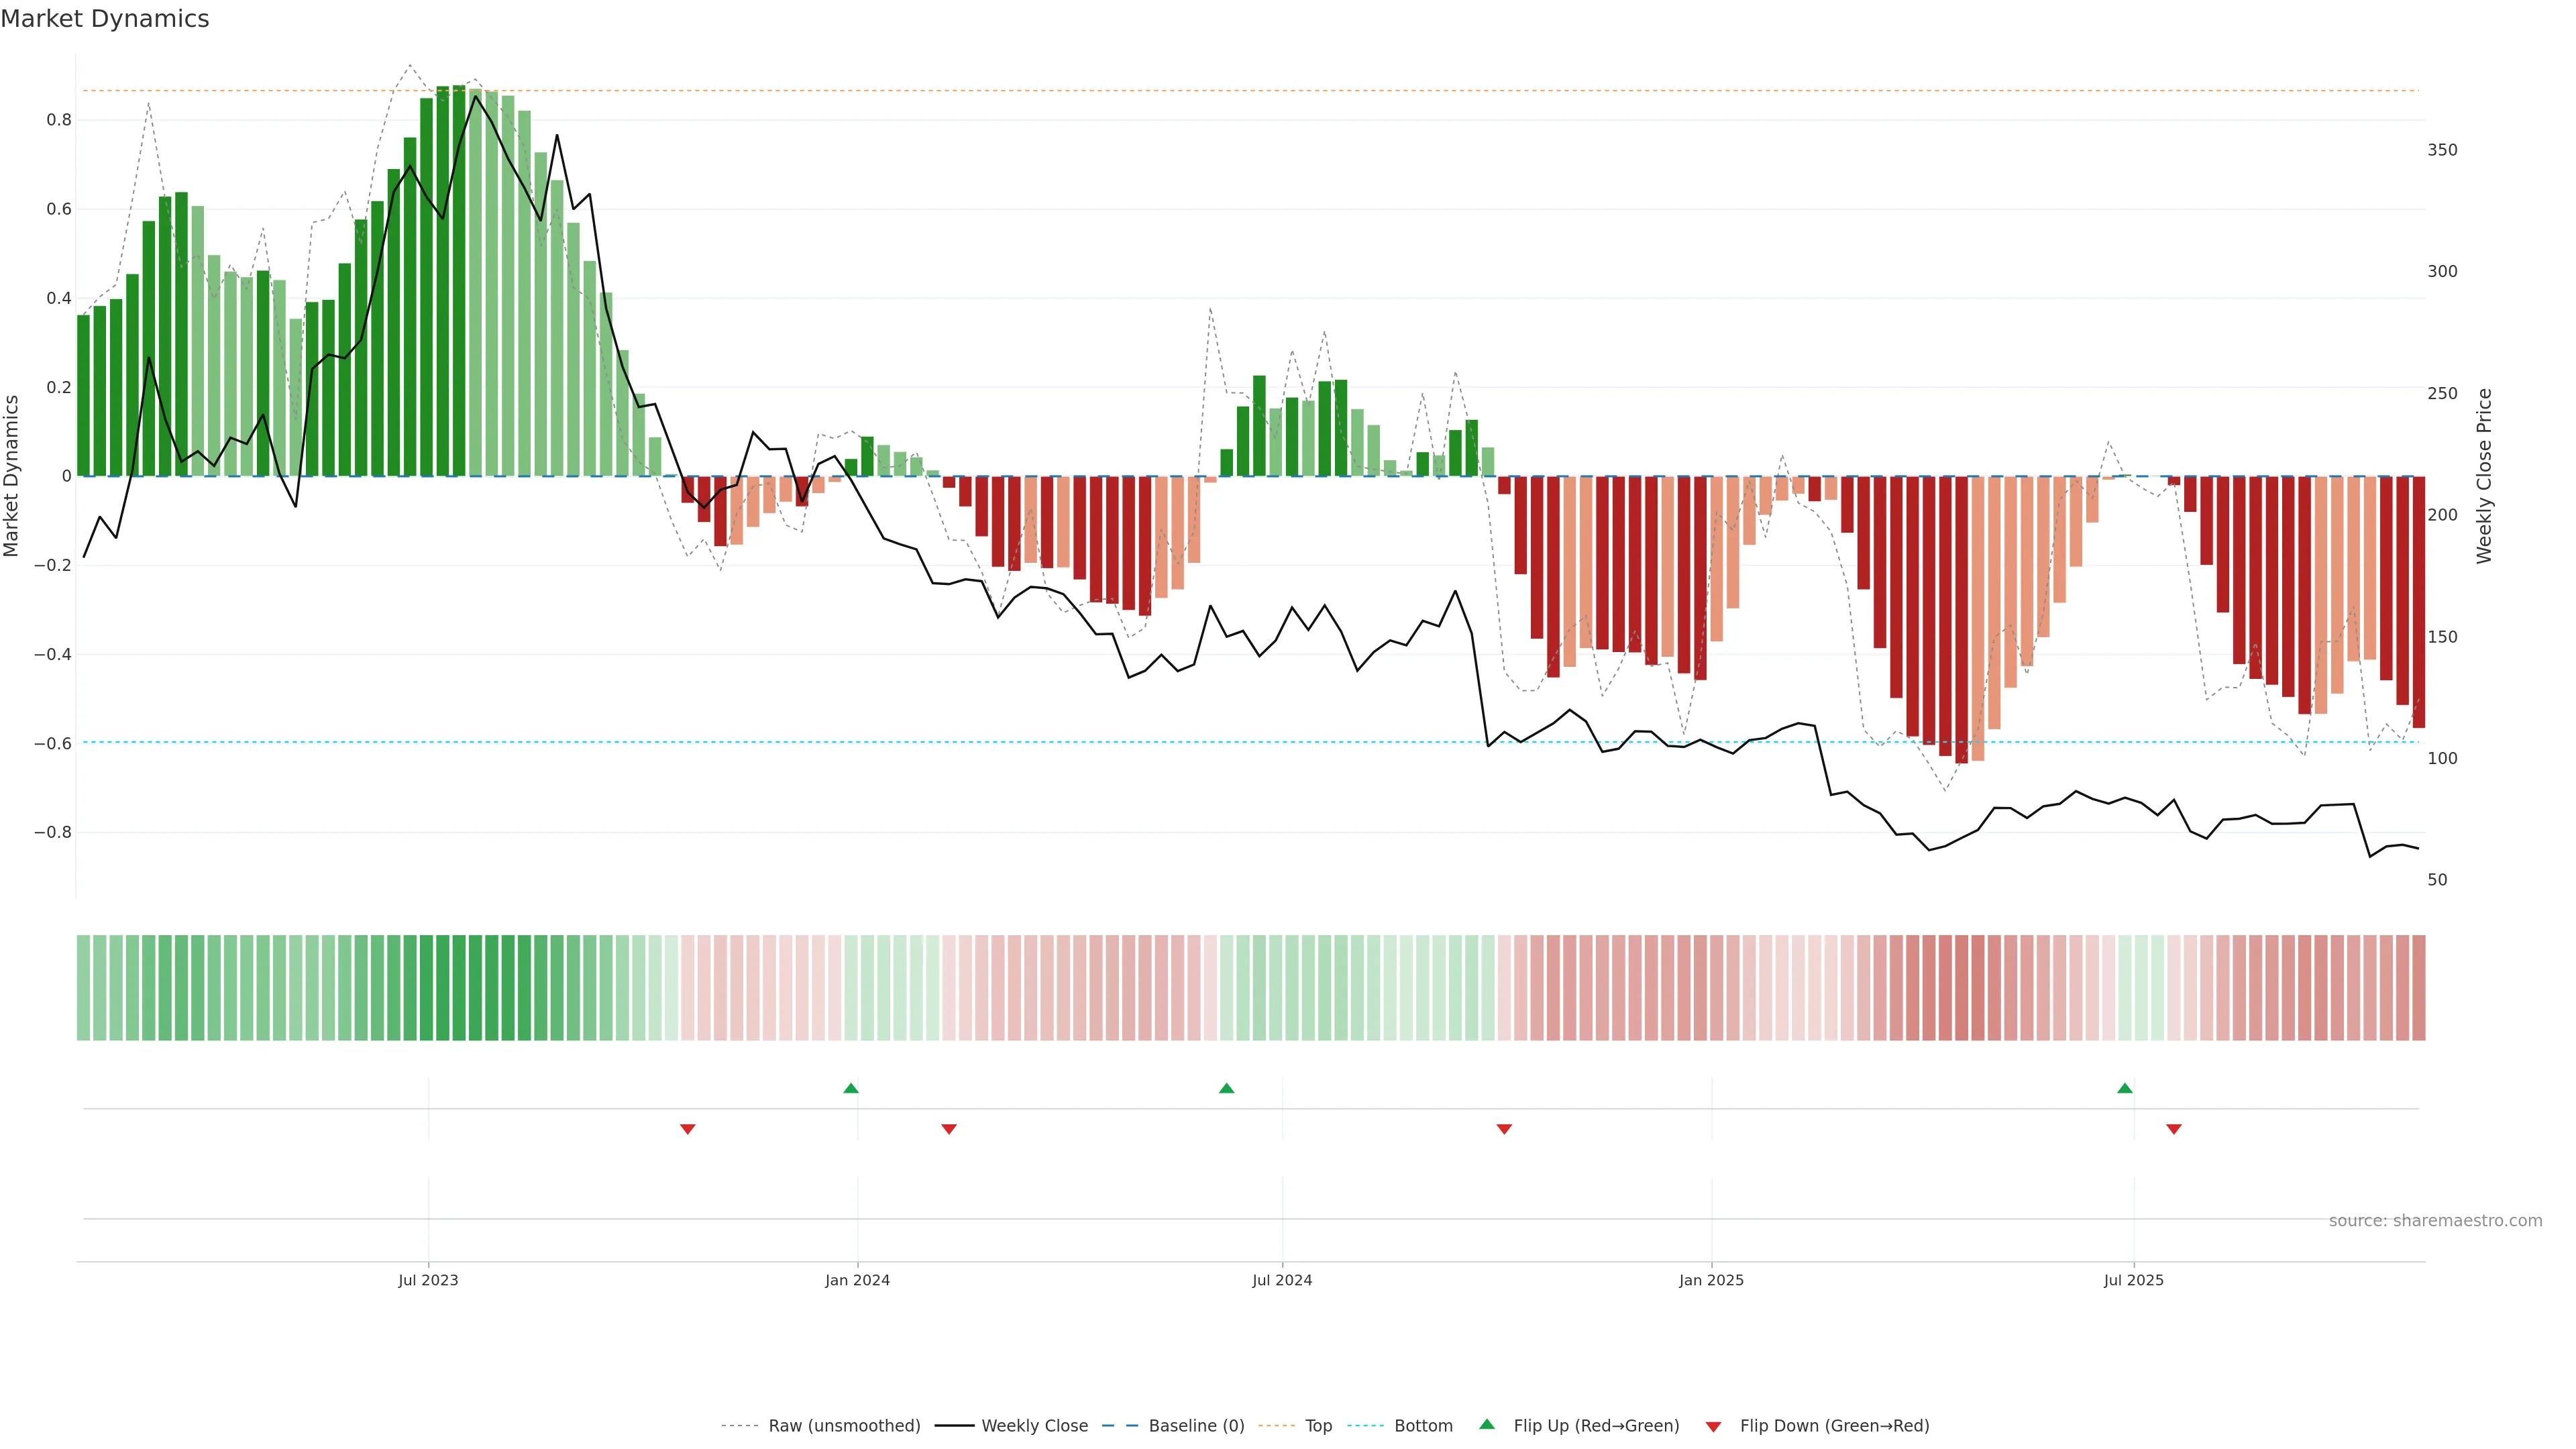The width and height of the screenshot is (2576, 1449).
Task: Toggle the Top legend entry
Action: pos(1318,1426)
